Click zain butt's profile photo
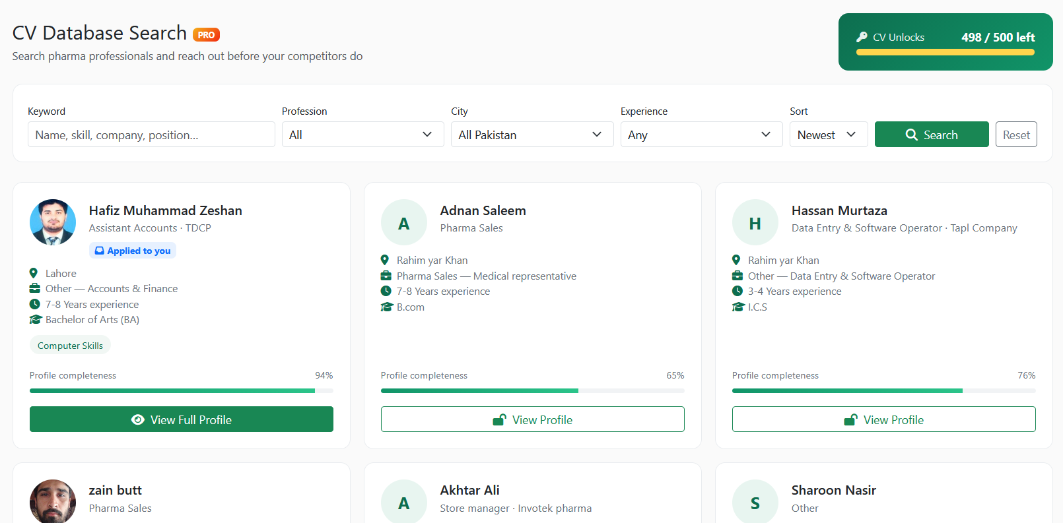Viewport: 1063px width, 523px height. click(x=53, y=501)
